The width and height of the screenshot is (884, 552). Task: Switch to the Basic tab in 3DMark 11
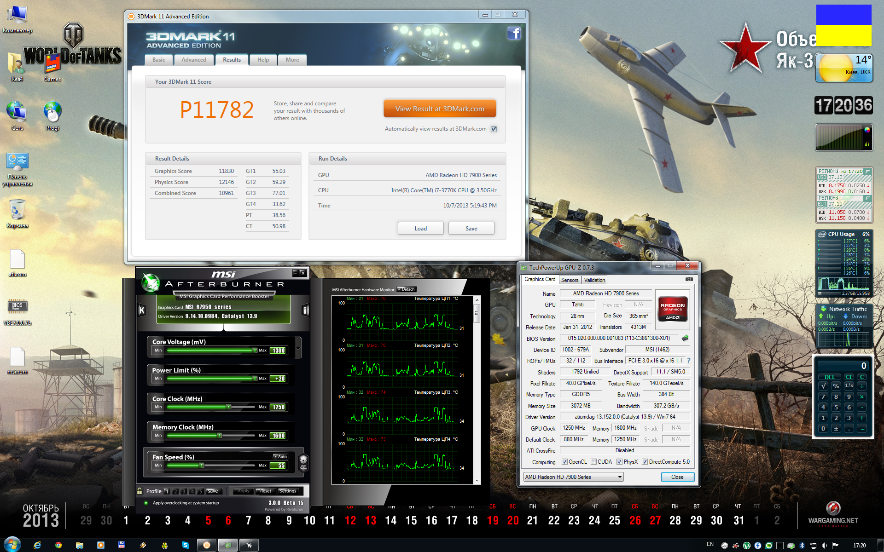(x=159, y=60)
